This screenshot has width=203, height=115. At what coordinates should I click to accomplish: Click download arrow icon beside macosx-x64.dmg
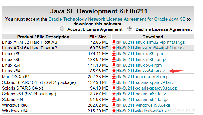coord(114,77)
